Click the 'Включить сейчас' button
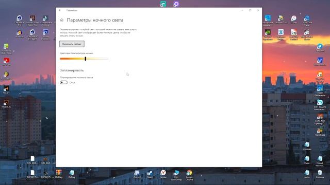 tap(72, 44)
